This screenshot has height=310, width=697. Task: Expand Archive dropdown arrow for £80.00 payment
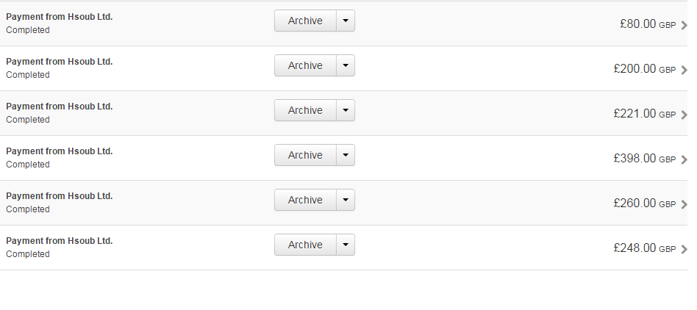click(346, 21)
